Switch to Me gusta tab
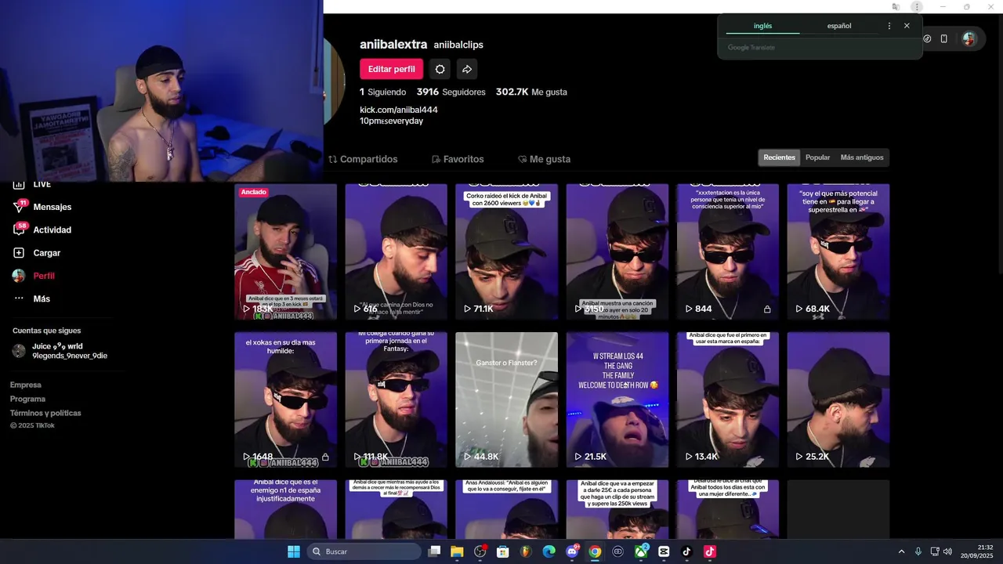Image resolution: width=1003 pixels, height=564 pixels. 544,159
